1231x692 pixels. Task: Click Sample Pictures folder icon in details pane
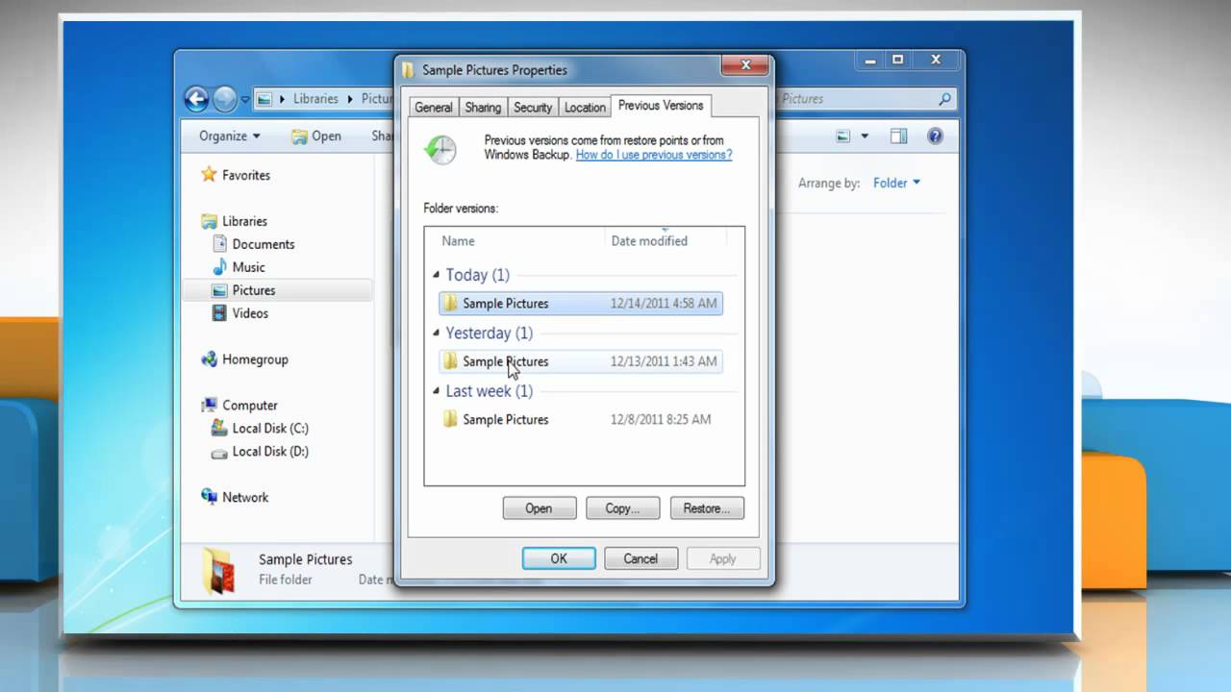coord(218,570)
